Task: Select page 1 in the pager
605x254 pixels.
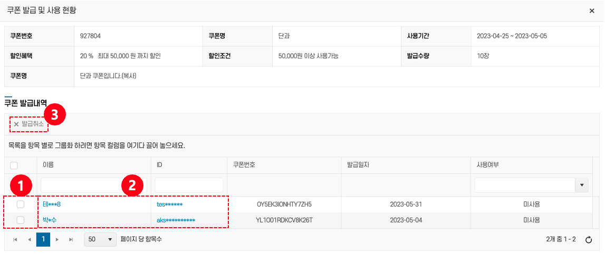Action: pos(43,240)
